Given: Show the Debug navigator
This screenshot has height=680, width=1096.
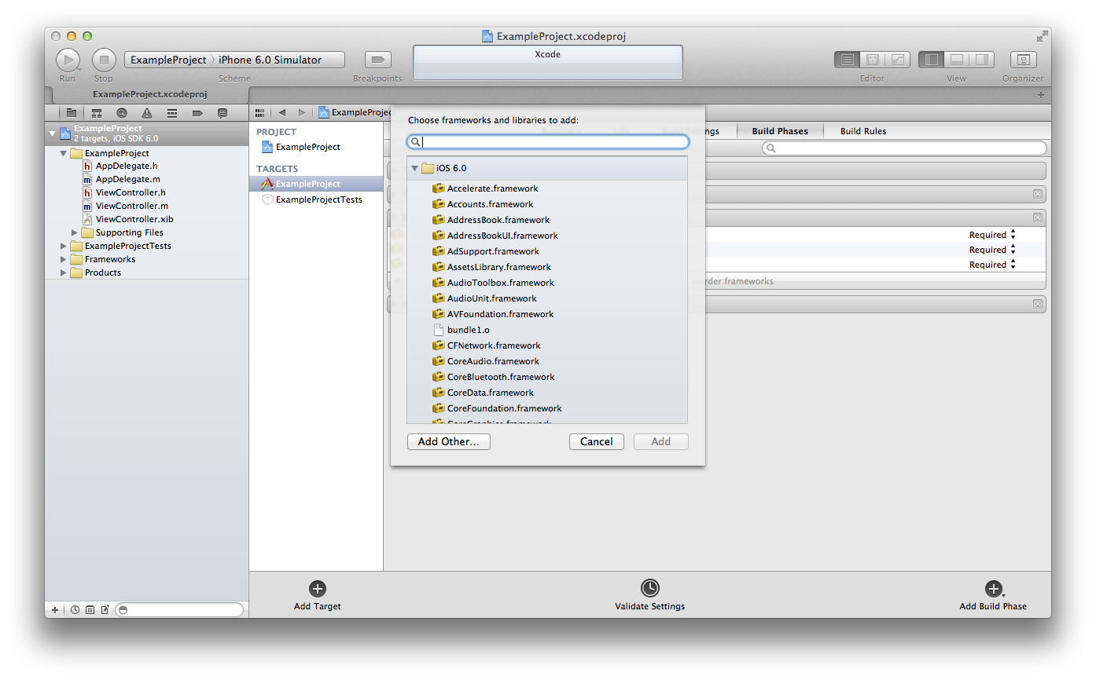Looking at the screenshot, I should click(172, 113).
